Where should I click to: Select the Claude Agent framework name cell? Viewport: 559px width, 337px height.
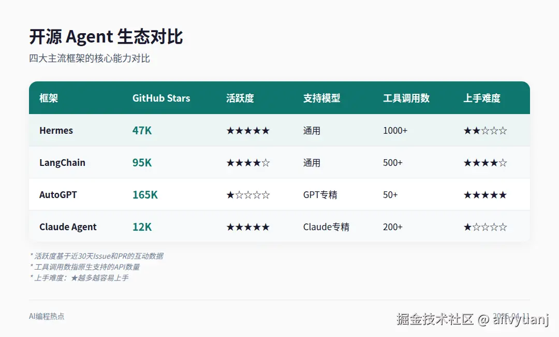pos(68,227)
